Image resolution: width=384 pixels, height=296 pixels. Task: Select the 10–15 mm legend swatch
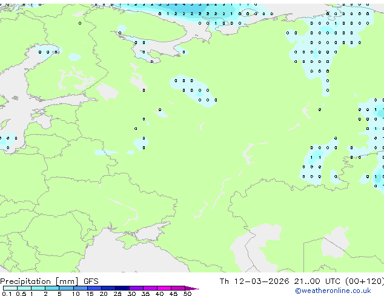point(80,288)
